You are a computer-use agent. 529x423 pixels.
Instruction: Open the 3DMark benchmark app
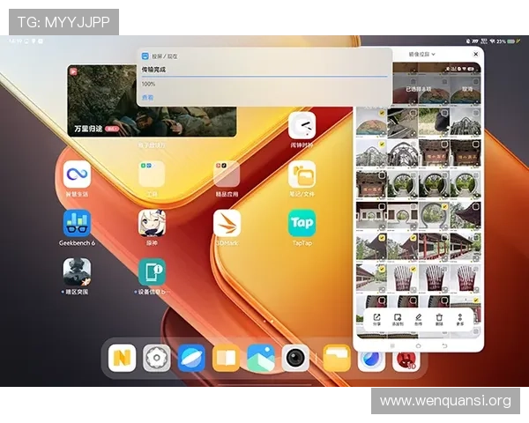(227, 223)
